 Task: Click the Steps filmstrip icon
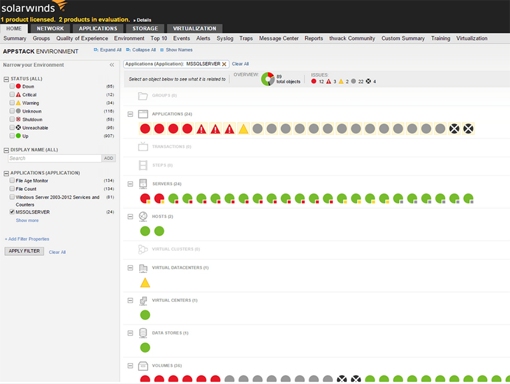click(x=143, y=165)
